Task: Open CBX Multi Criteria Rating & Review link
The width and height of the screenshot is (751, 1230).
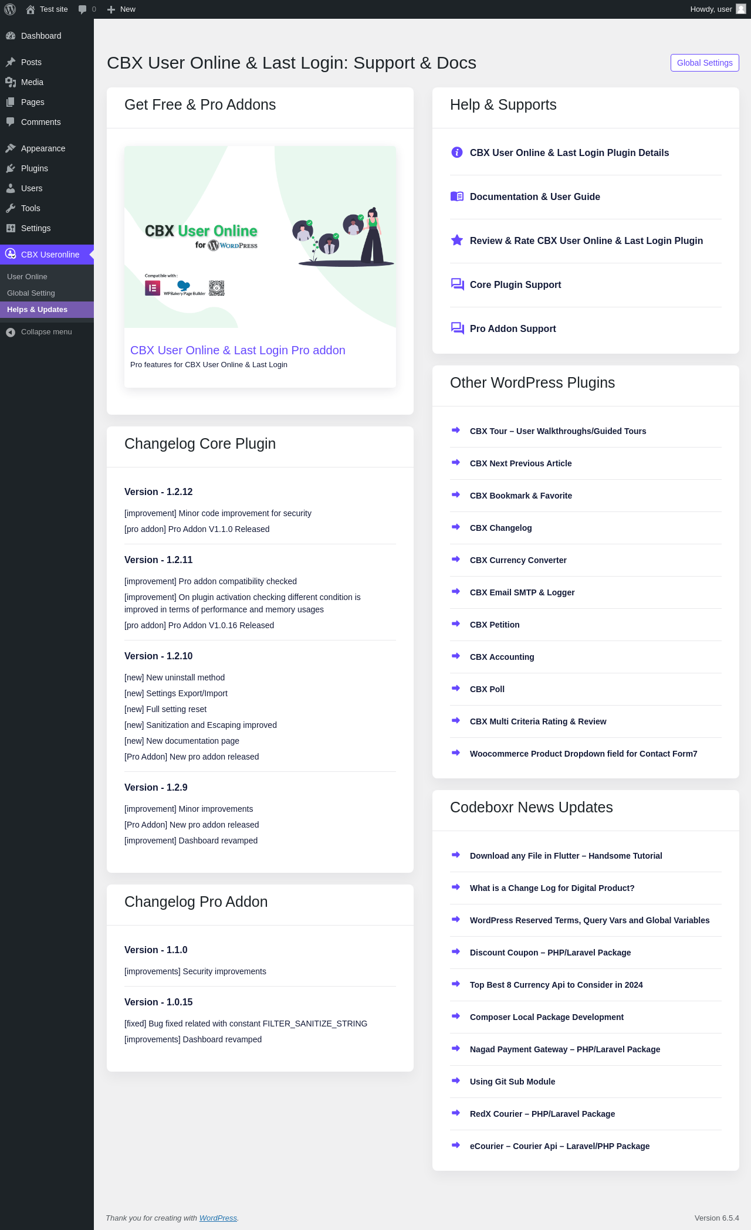Action: point(538,721)
